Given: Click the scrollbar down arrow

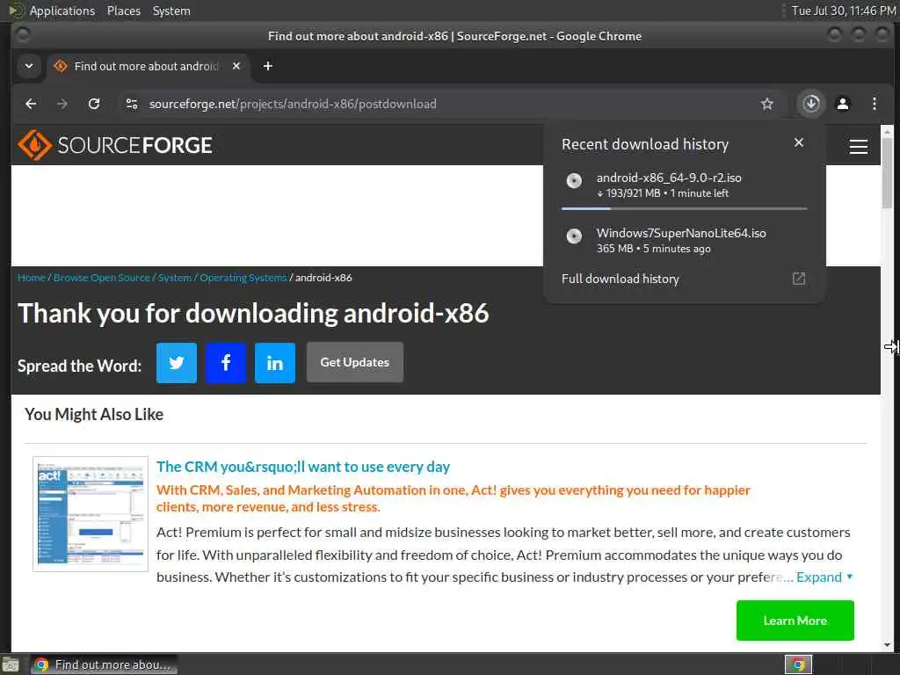Looking at the screenshot, I should point(887,644).
